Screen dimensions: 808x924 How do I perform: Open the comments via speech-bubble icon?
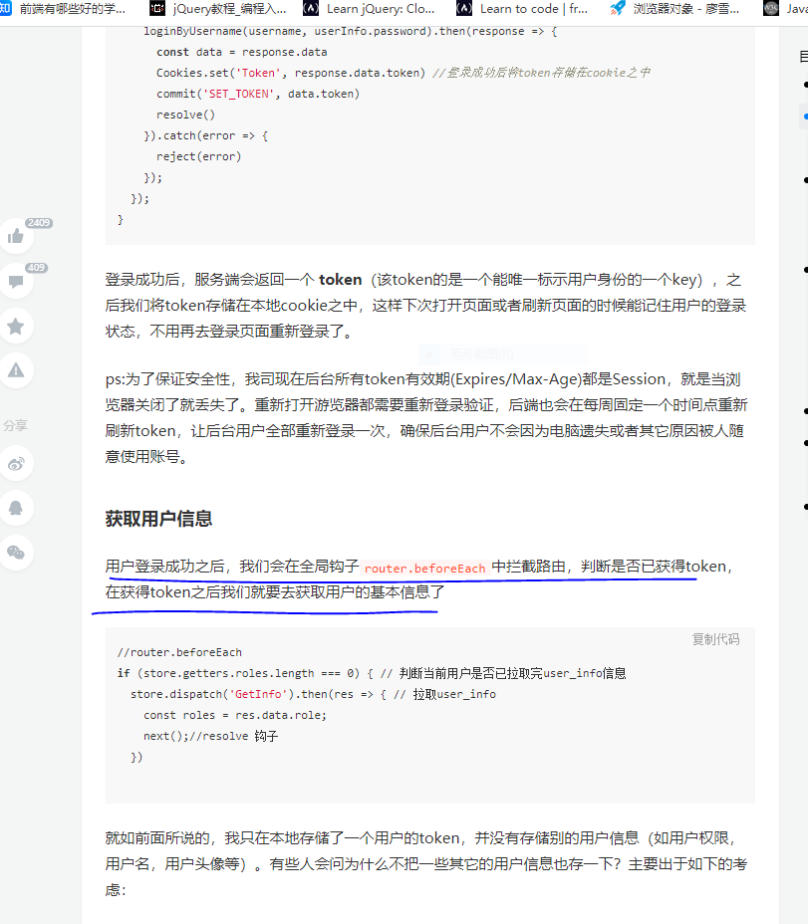pyautogui.click(x=16, y=282)
